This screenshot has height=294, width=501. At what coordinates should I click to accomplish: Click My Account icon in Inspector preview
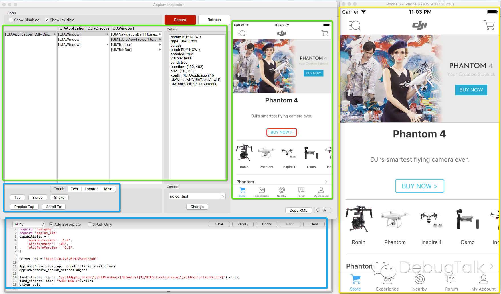coord(321,190)
